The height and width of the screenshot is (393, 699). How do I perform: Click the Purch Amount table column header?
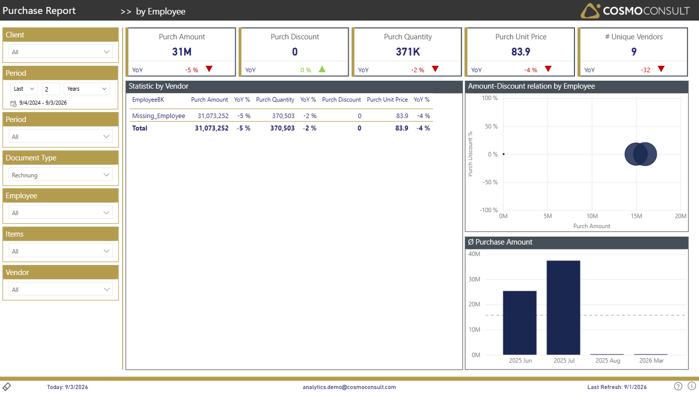coord(210,100)
